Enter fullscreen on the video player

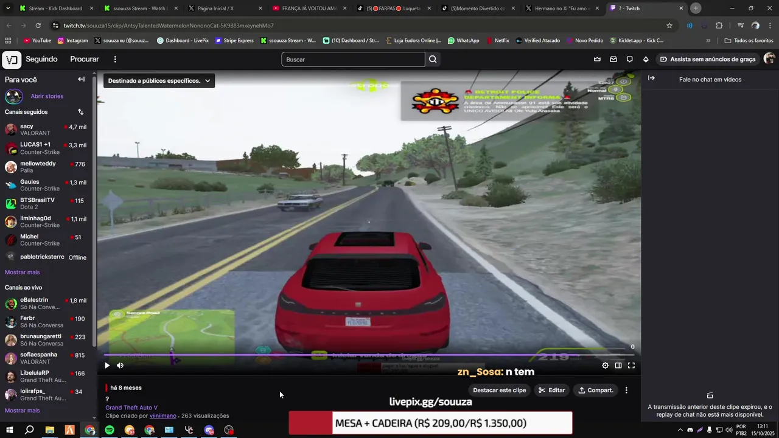coord(631,366)
